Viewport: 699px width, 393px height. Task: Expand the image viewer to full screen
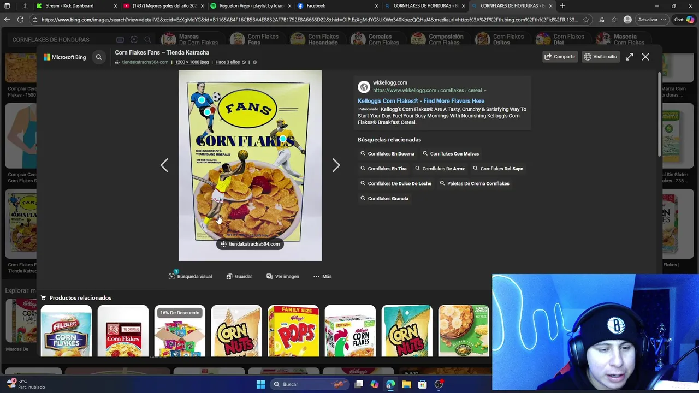[629, 57]
